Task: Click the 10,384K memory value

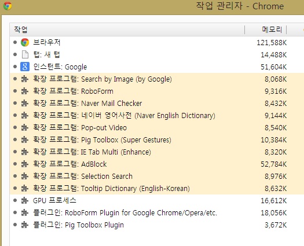Action: [x=273, y=140]
